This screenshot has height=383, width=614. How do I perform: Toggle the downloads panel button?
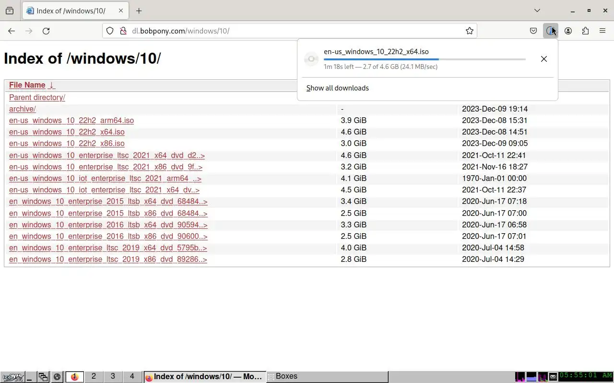pyautogui.click(x=551, y=31)
